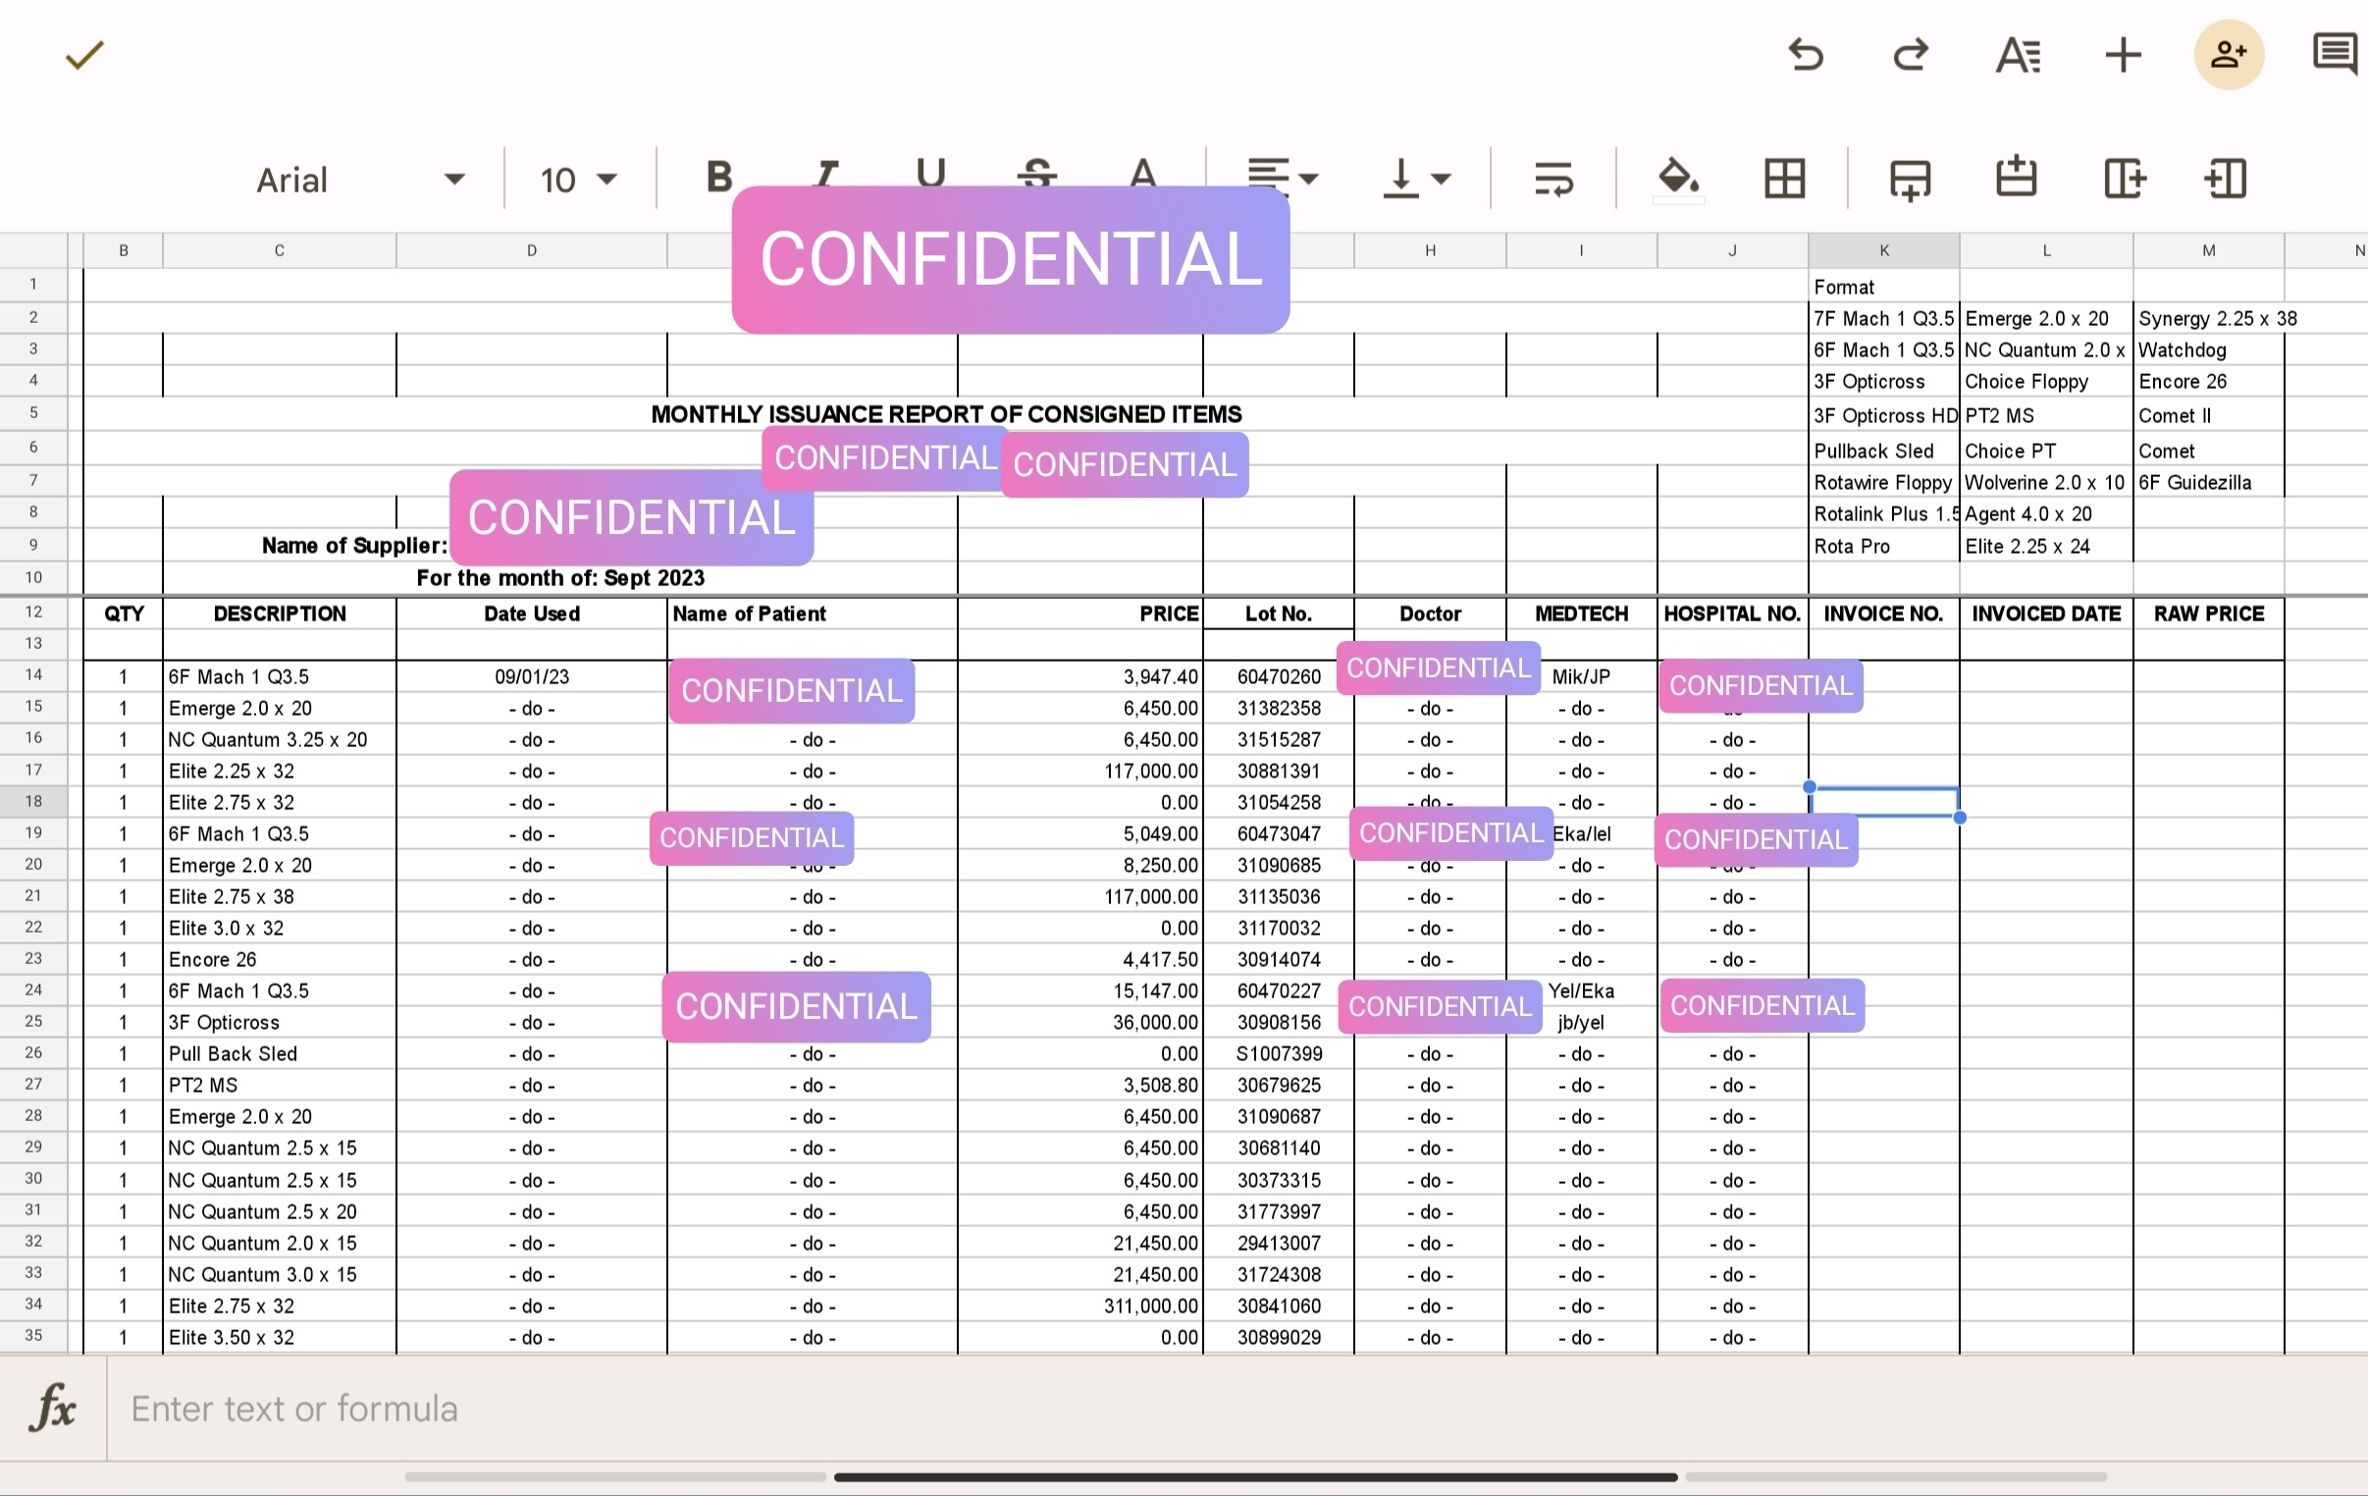Expand the font size 10 dropdown

pos(578,180)
